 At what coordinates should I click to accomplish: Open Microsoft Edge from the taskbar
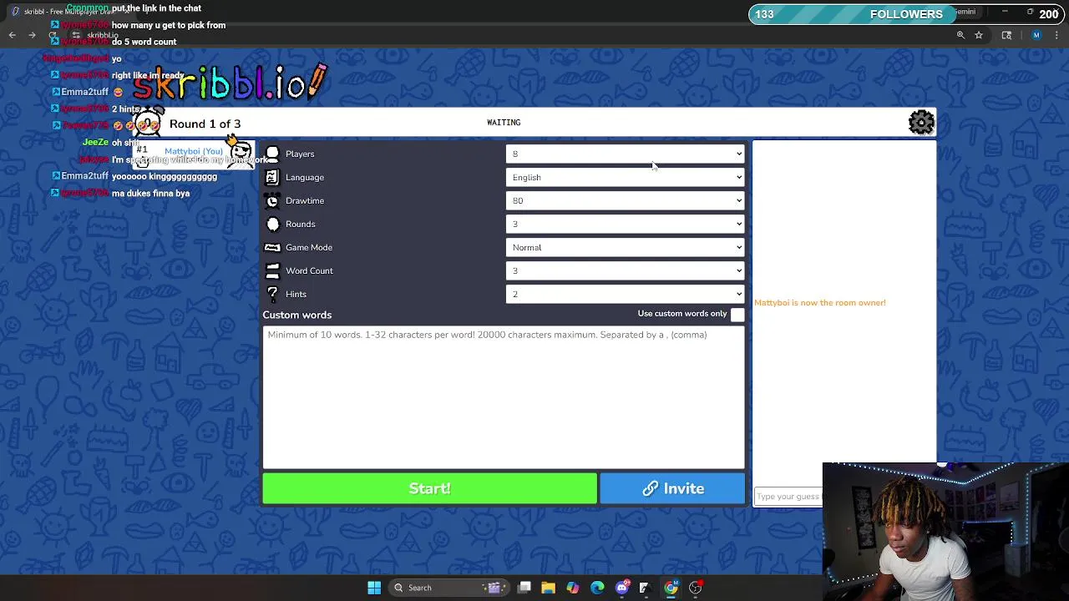pos(597,588)
